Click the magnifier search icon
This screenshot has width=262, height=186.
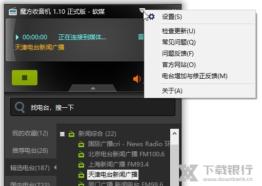[x=19, y=107]
